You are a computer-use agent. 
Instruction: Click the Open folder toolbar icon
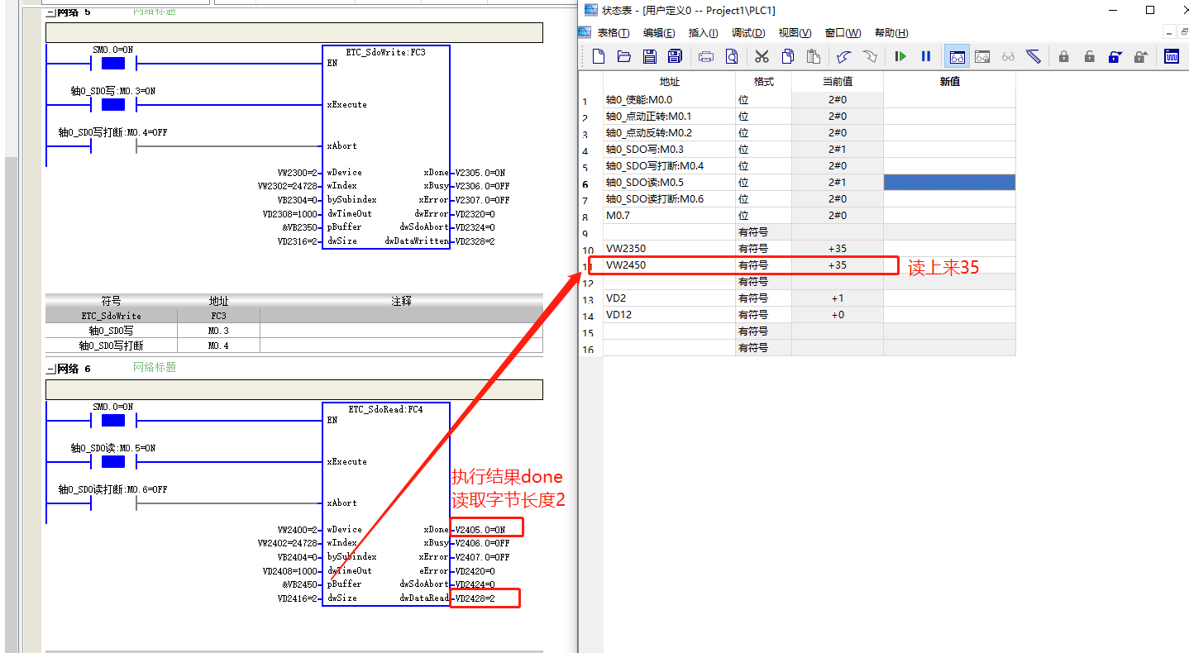[x=624, y=56]
